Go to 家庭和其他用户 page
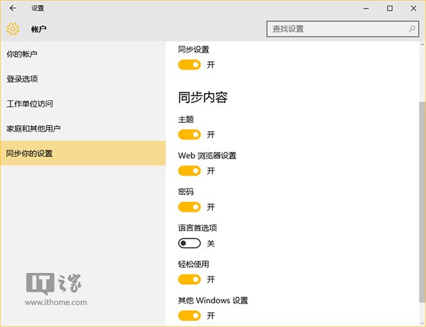 pos(33,129)
